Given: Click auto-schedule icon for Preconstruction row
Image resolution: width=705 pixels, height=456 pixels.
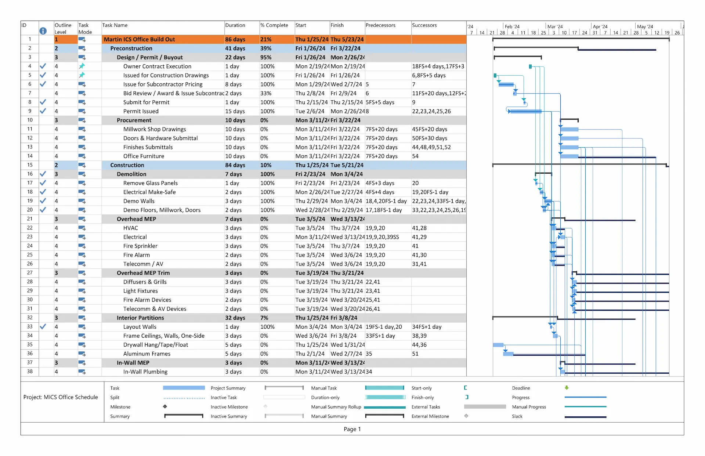Looking at the screenshot, I should [x=82, y=48].
